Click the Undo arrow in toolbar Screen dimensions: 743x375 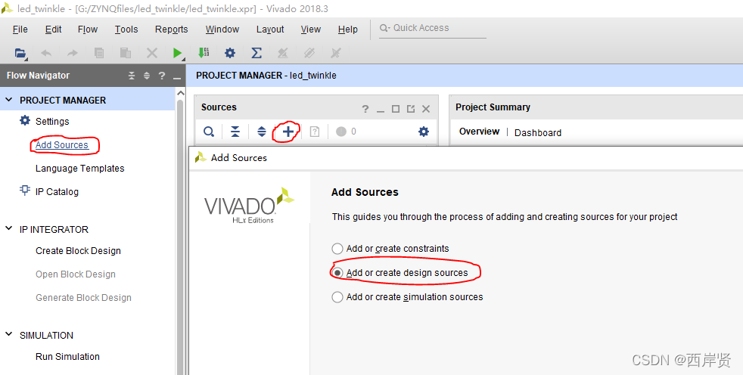click(x=46, y=53)
